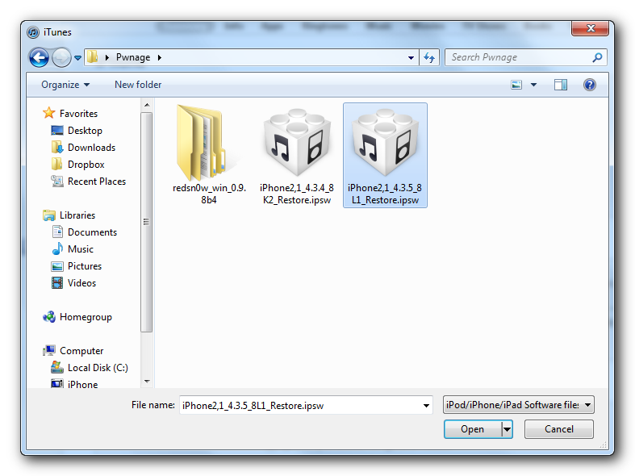This screenshot has width=635, height=476.
Task: Select Dropbox in Favorites
Action: click(86, 165)
